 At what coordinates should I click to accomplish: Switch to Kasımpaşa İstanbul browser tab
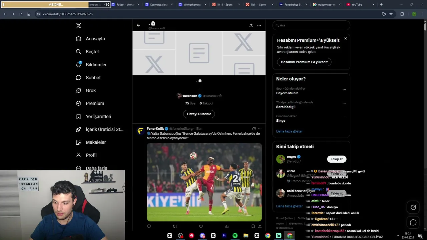point(159,5)
